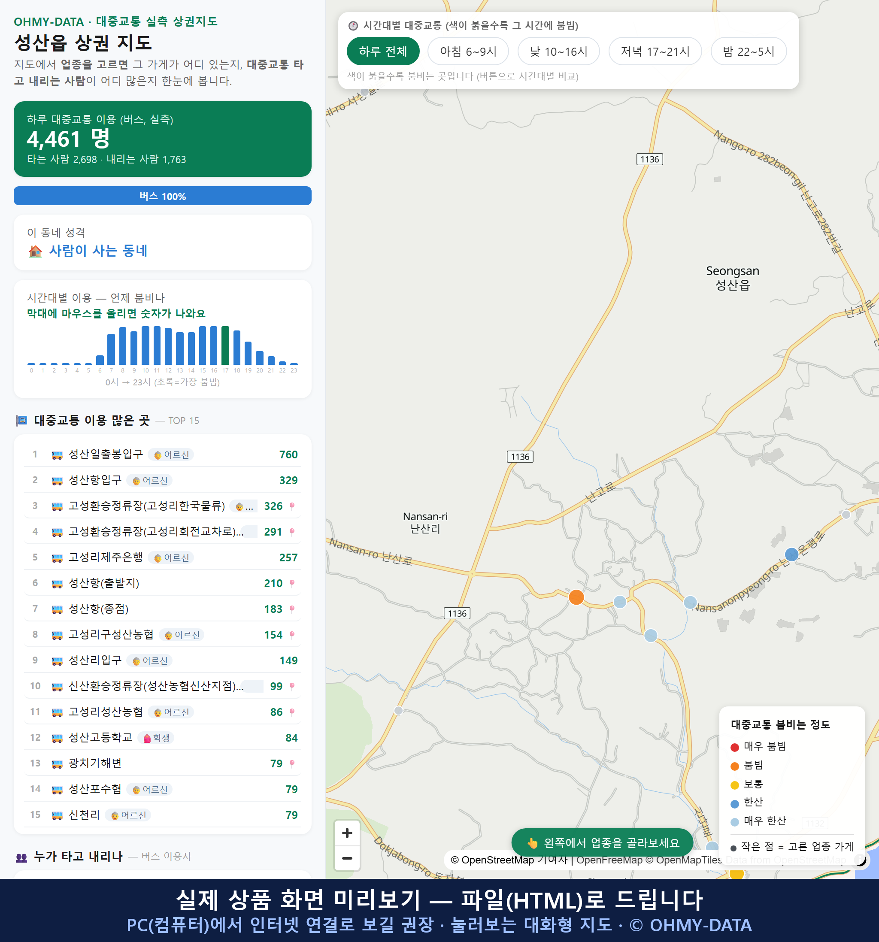Click the 버스 100% blue progress bar
The height and width of the screenshot is (942, 879).
[163, 196]
